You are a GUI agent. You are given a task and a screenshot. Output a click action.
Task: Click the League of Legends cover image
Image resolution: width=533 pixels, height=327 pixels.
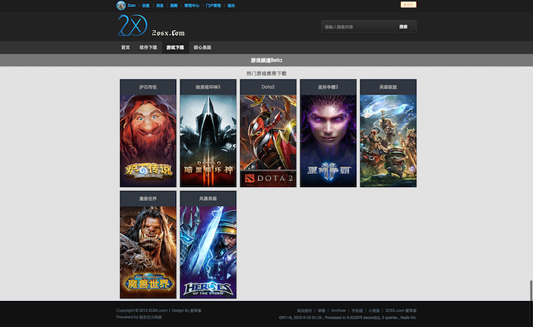pos(388,141)
